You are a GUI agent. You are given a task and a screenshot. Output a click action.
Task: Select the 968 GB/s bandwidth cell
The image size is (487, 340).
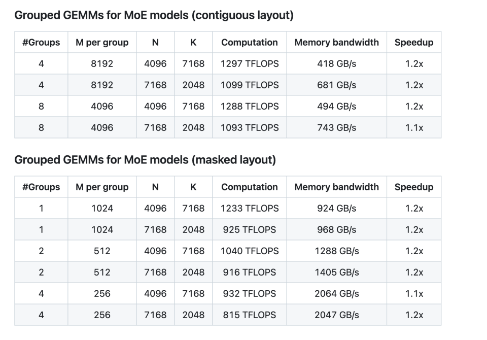pos(336,229)
